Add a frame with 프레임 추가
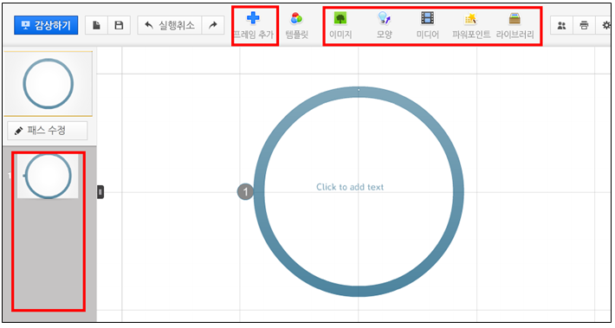This screenshot has width=615, height=328. tap(254, 26)
